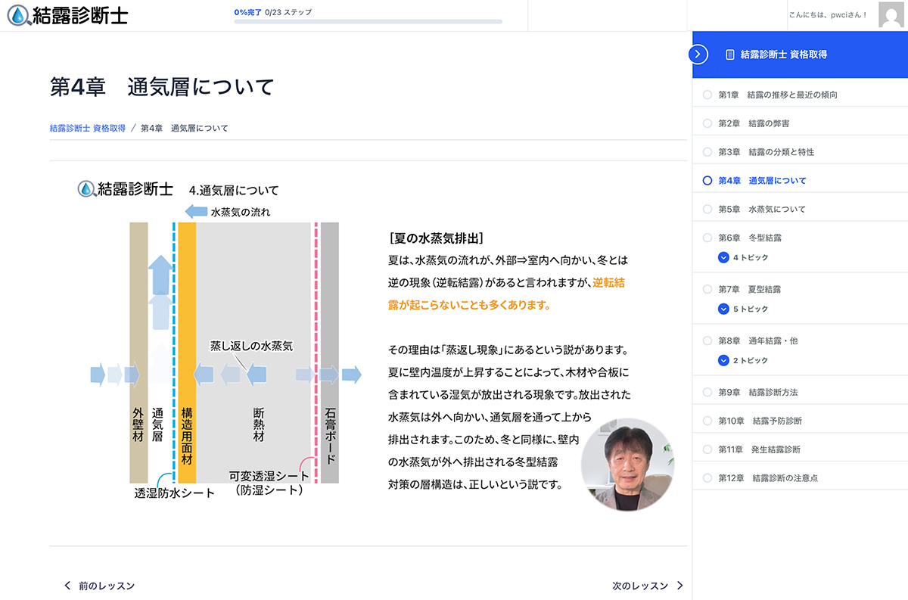Screen dimensions: 908x600
Task: Click the instructor video thumbnail
Action: point(627,463)
